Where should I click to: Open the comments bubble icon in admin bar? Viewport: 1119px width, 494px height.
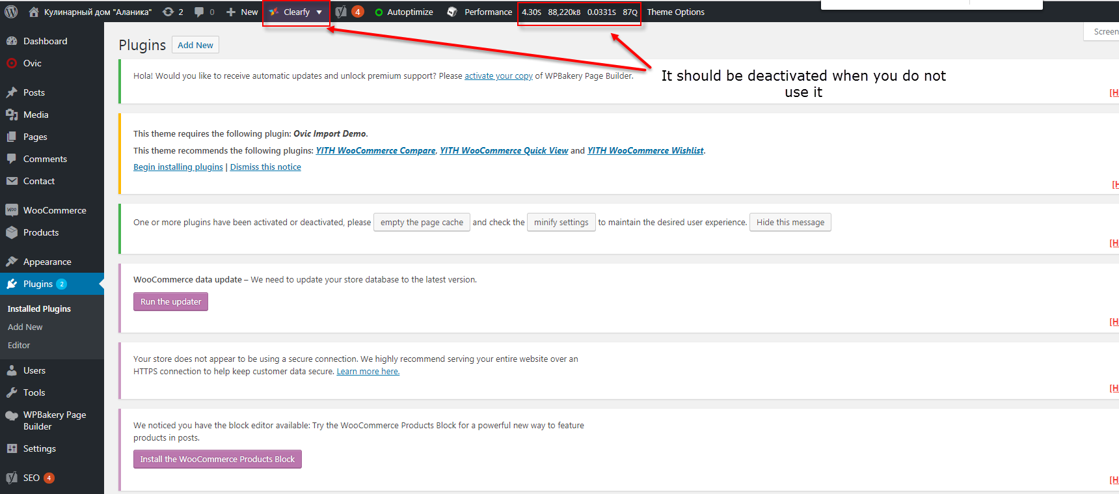[199, 12]
